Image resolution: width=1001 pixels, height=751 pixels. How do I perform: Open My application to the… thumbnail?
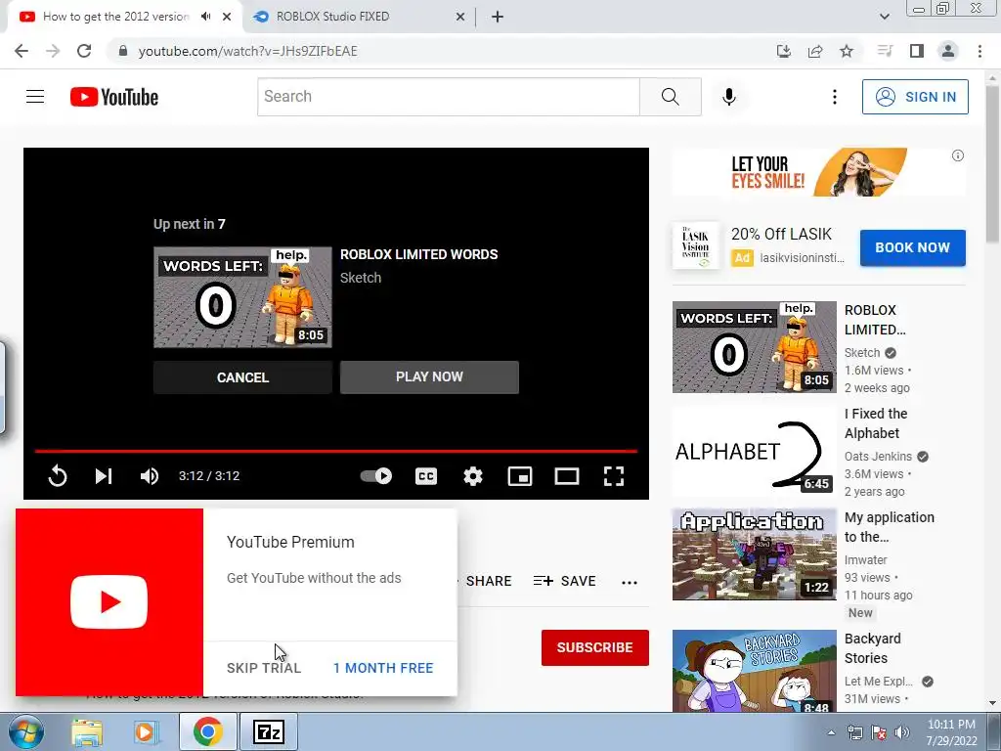pos(754,554)
